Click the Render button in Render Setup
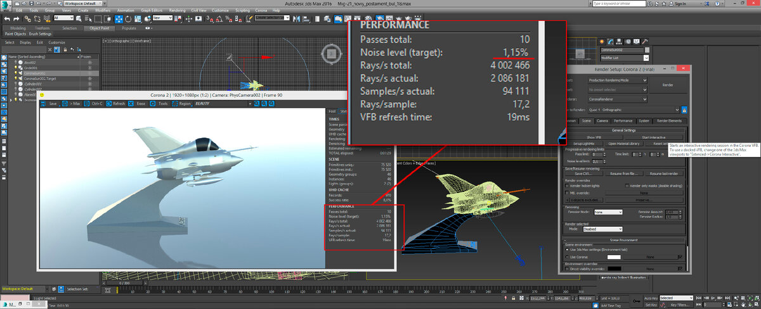761x309 pixels. click(x=668, y=85)
